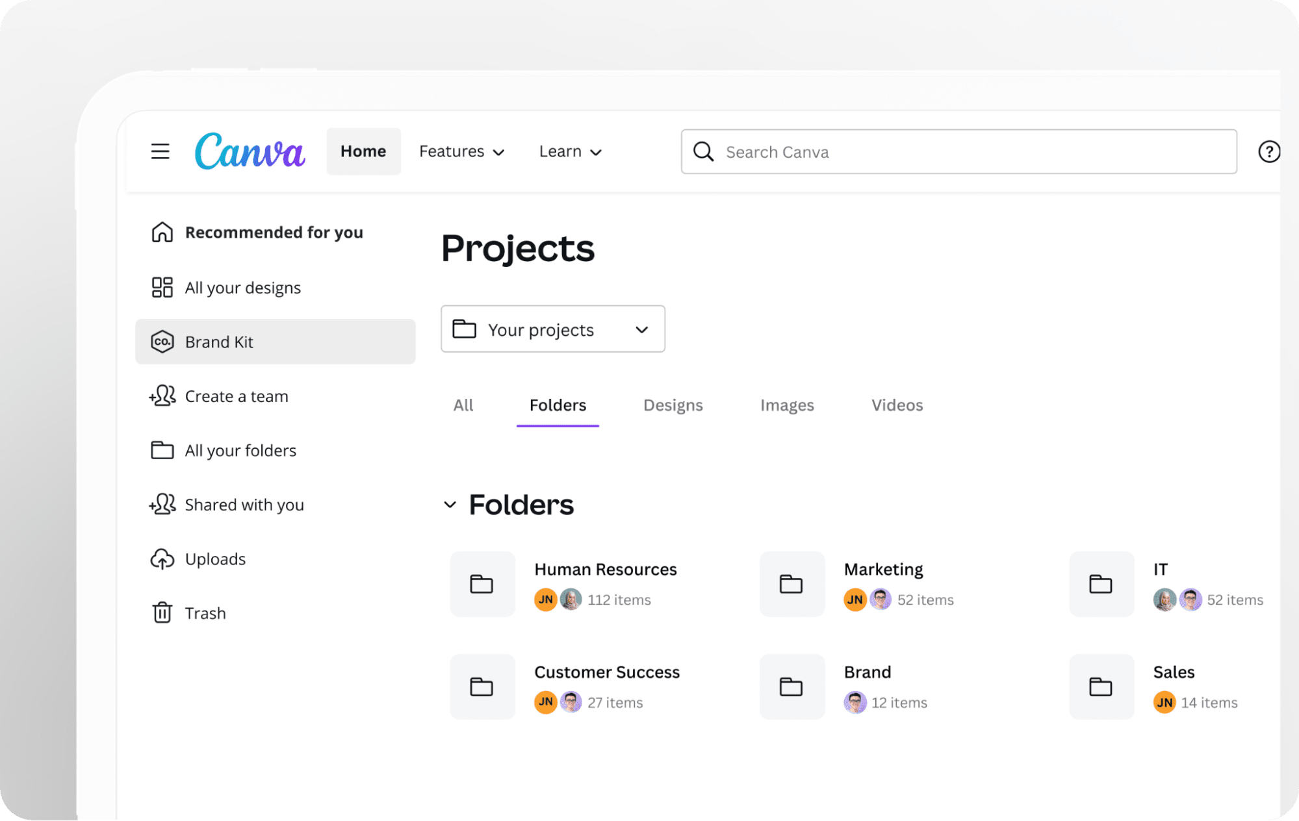Open the Features dropdown
The image size is (1299, 821).
(x=461, y=151)
